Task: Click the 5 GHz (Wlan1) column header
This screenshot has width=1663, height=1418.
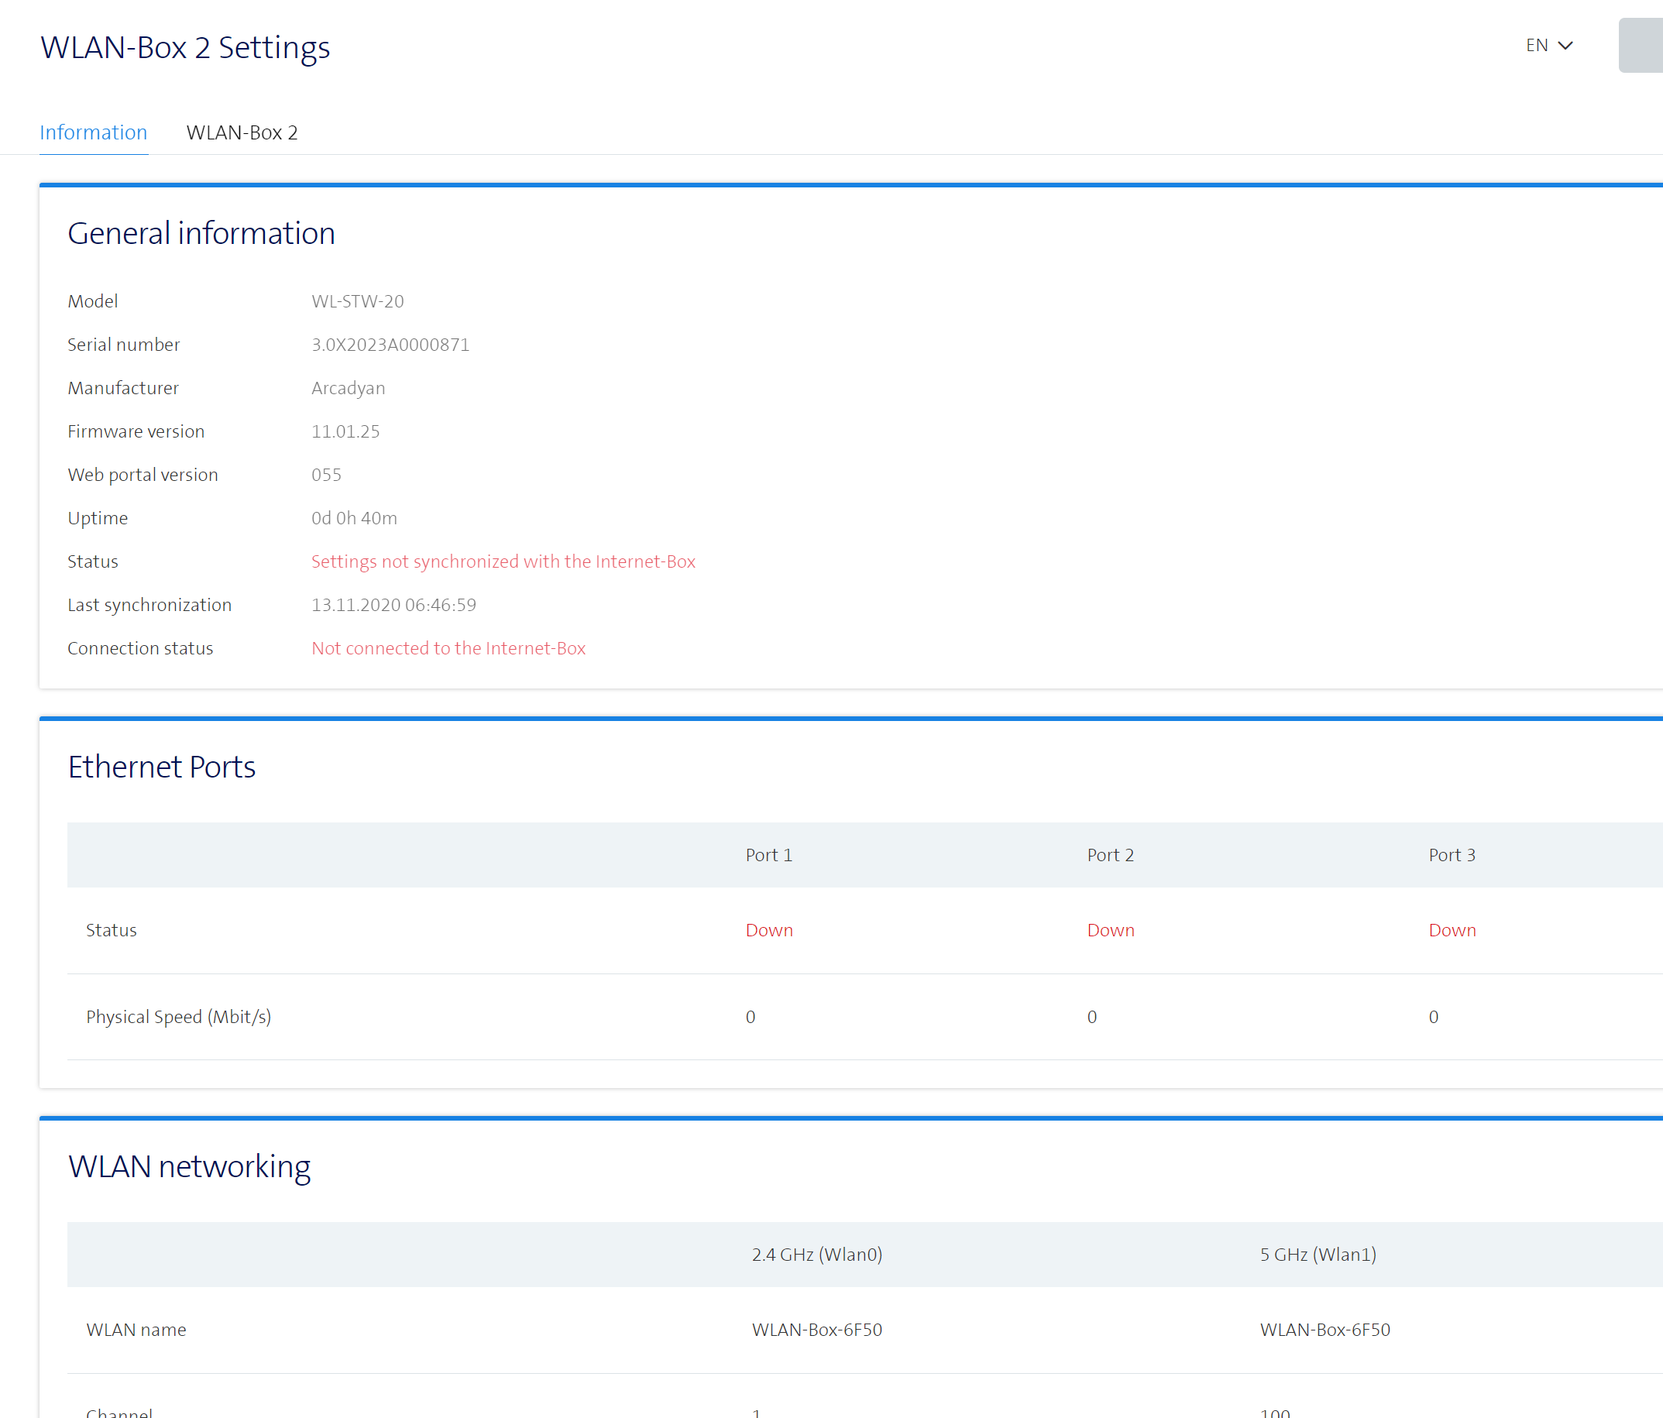Action: (x=1317, y=1255)
